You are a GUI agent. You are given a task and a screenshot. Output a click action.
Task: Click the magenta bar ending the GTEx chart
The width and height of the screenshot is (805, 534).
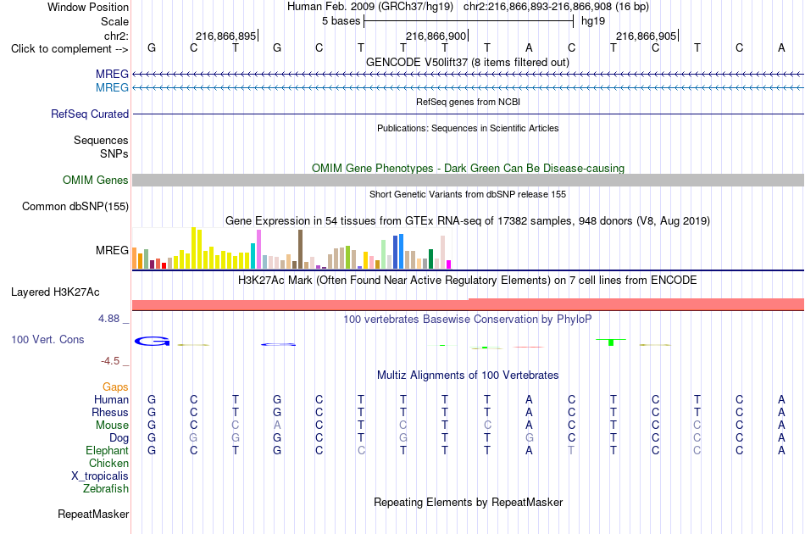coord(449,264)
